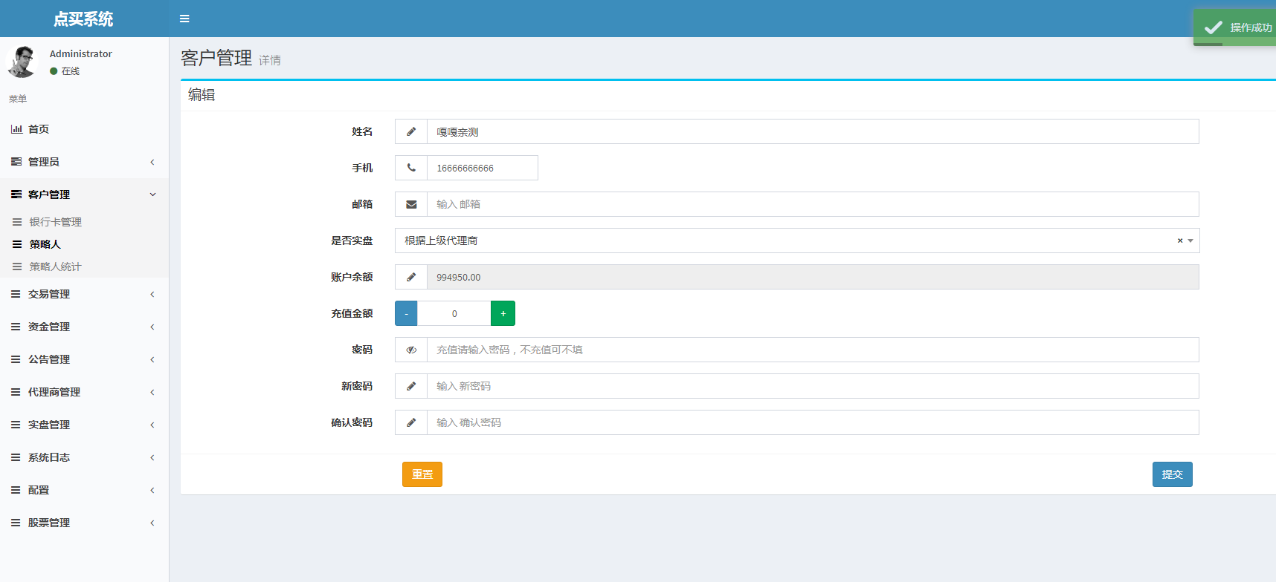The height and width of the screenshot is (582, 1276).
Task: Click the pencil icon beside 新密码 field
Action: (411, 386)
